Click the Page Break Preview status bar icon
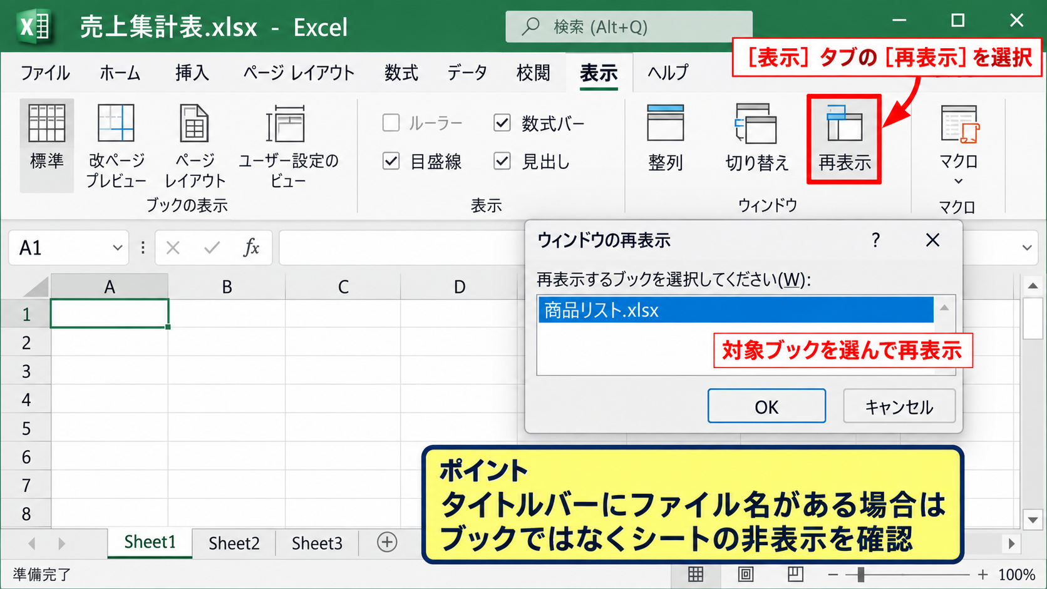Image resolution: width=1047 pixels, height=589 pixels. pyautogui.click(x=795, y=574)
